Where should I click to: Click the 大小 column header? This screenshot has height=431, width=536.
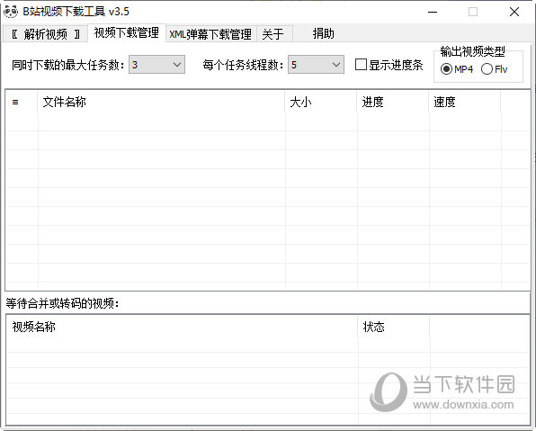(x=321, y=102)
